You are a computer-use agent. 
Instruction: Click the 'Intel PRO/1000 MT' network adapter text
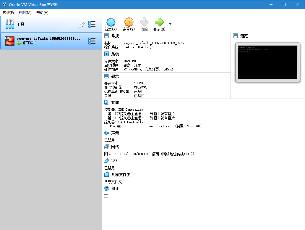(x=135, y=154)
